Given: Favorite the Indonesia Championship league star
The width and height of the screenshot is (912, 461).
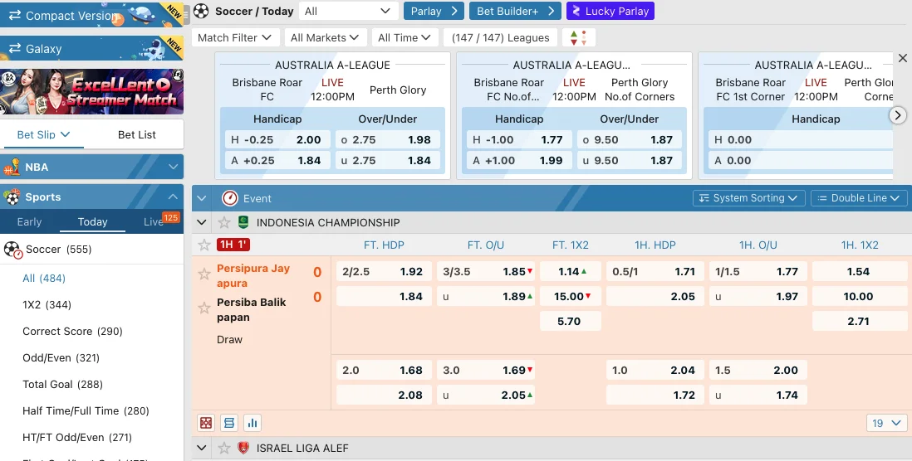Looking at the screenshot, I should (224, 222).
